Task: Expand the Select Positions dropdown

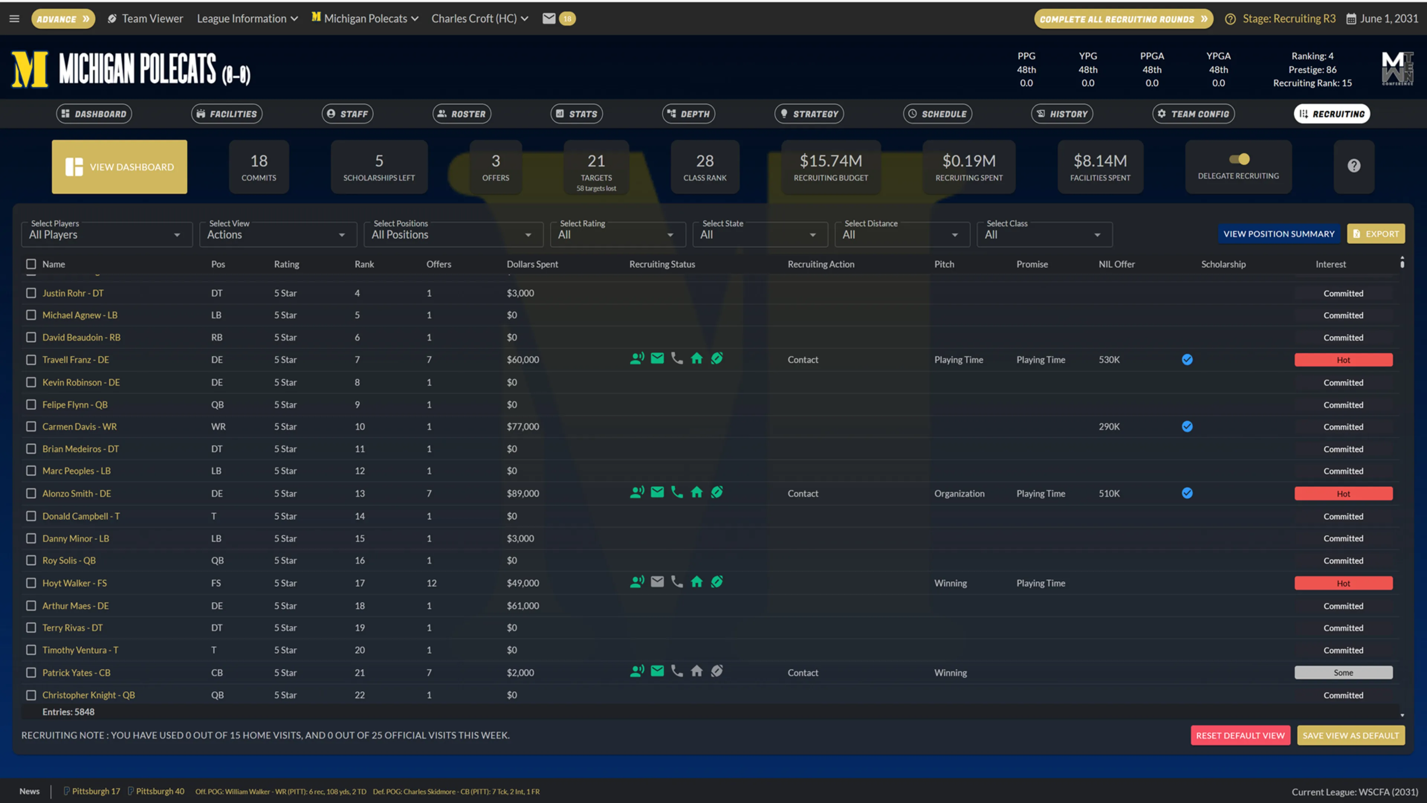Action: click(x=453, y=235)
